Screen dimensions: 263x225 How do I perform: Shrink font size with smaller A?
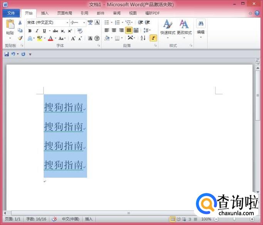coord(80,39)
